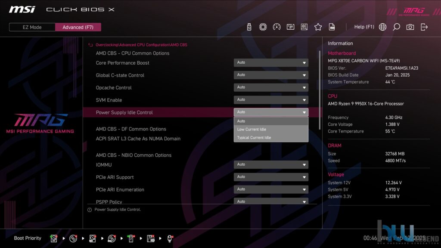
Task: Click the profile card icon in top toolbar
Action: pyautogui.click(x=290, y=27)
